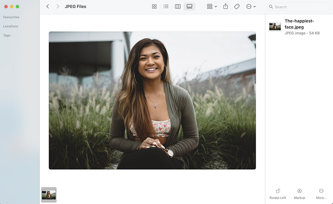The width and height of the screenshot is (333, 204).
Task: Go back with the left chevron
Action: click(x=47, y=7)
